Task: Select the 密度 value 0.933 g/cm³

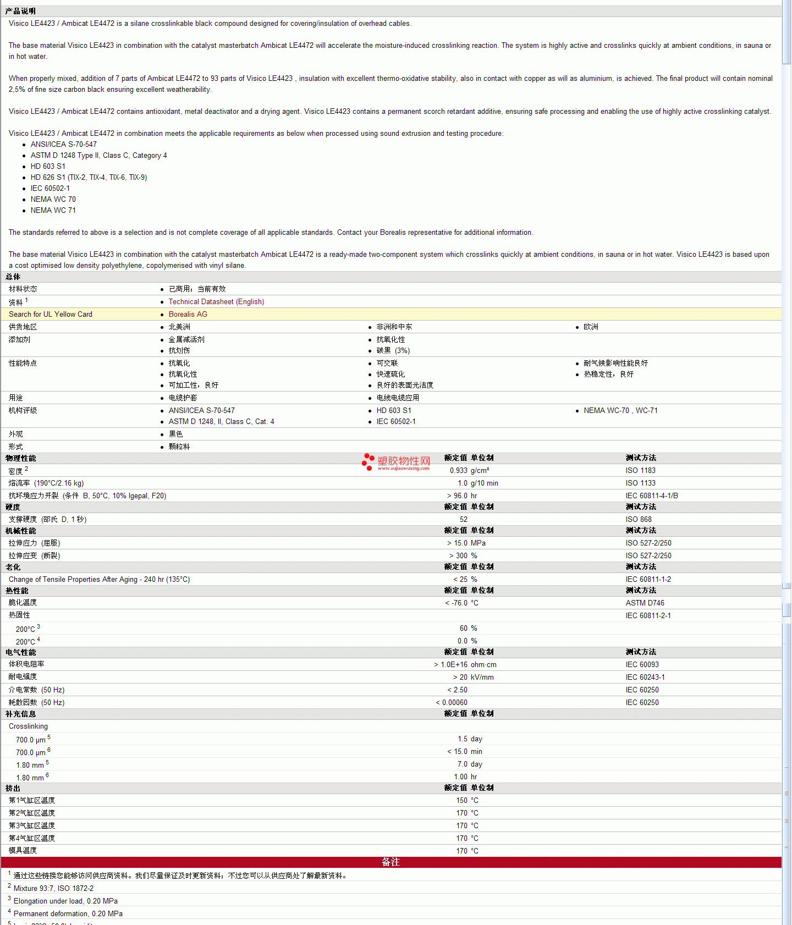Action: 469,470
